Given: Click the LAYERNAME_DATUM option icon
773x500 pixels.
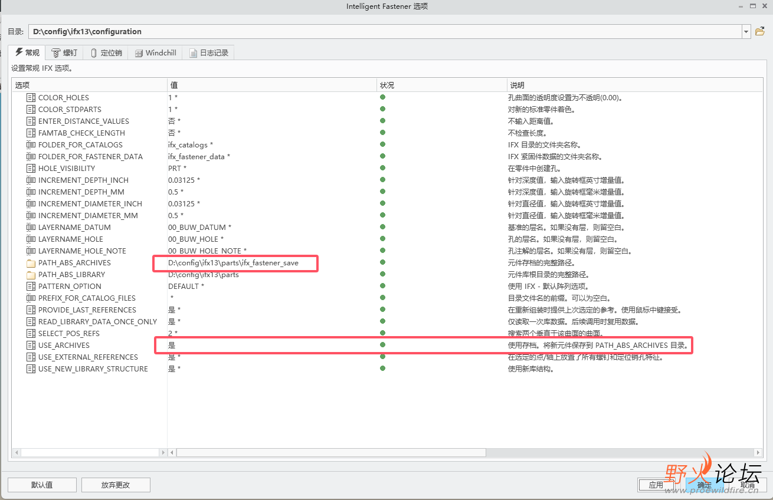Looking at the screenshot, I should [31, 228].
